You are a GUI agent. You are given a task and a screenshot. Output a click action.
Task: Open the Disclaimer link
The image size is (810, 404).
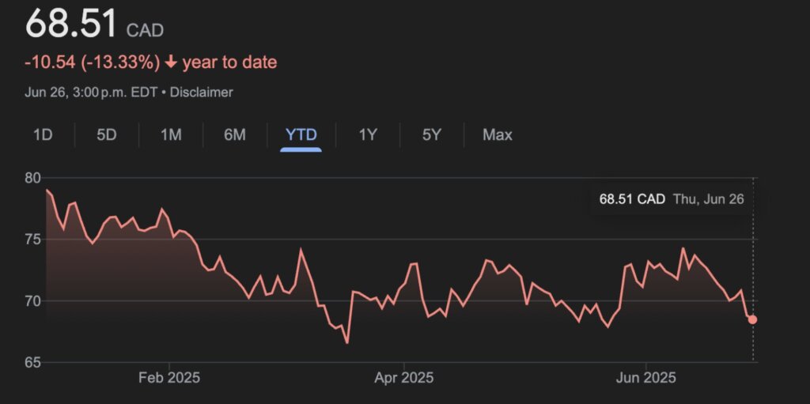(201, 93)
